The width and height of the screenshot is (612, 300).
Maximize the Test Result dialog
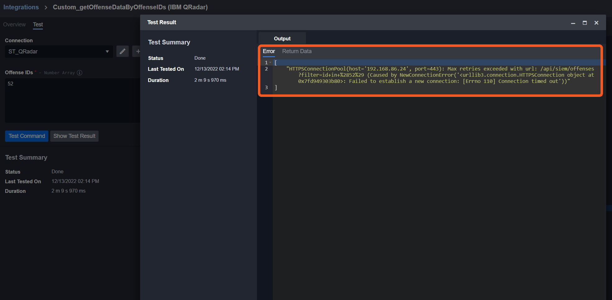(584, 23)
